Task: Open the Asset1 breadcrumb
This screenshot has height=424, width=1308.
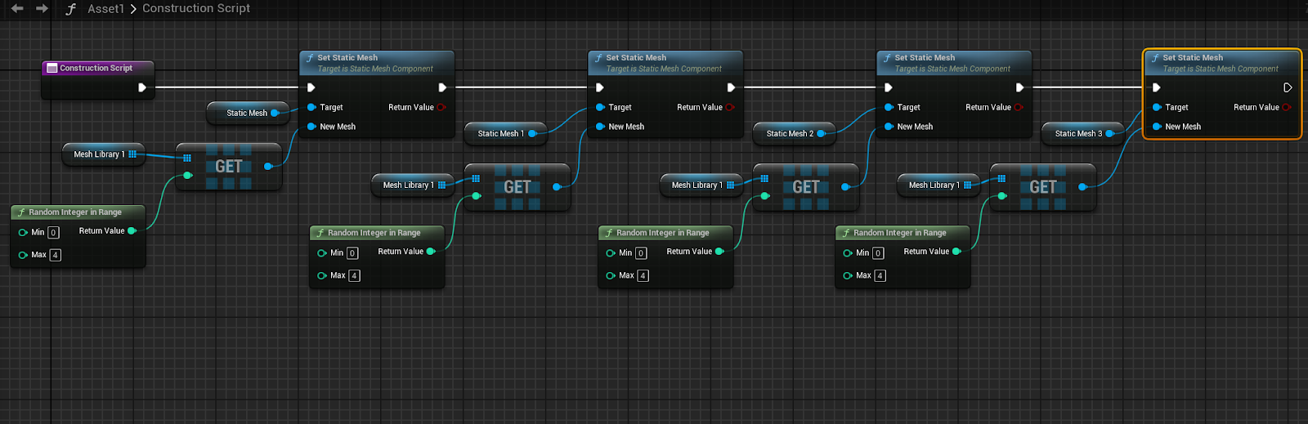Action: 105,8
